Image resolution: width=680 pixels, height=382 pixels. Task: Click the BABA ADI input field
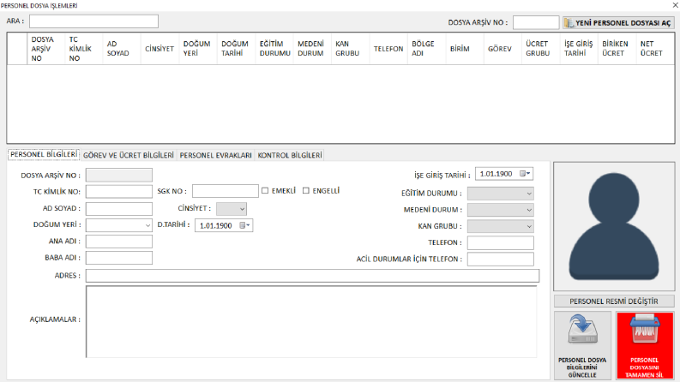(119, 258)
